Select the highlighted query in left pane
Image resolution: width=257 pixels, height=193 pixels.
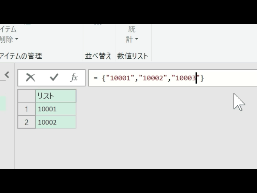pyautogui.click(x=3, y=103)
